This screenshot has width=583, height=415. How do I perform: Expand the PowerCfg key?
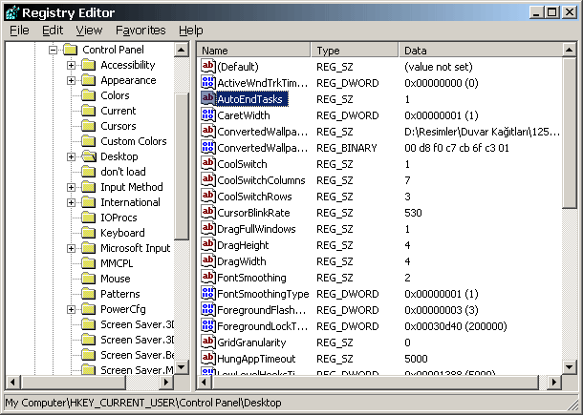click(x=71, y=309)
